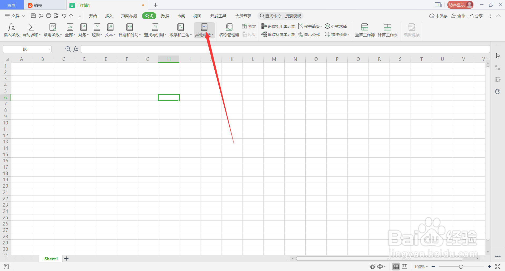
Task: Switch to the 视图 tab
Action: (x=197, y=16)
